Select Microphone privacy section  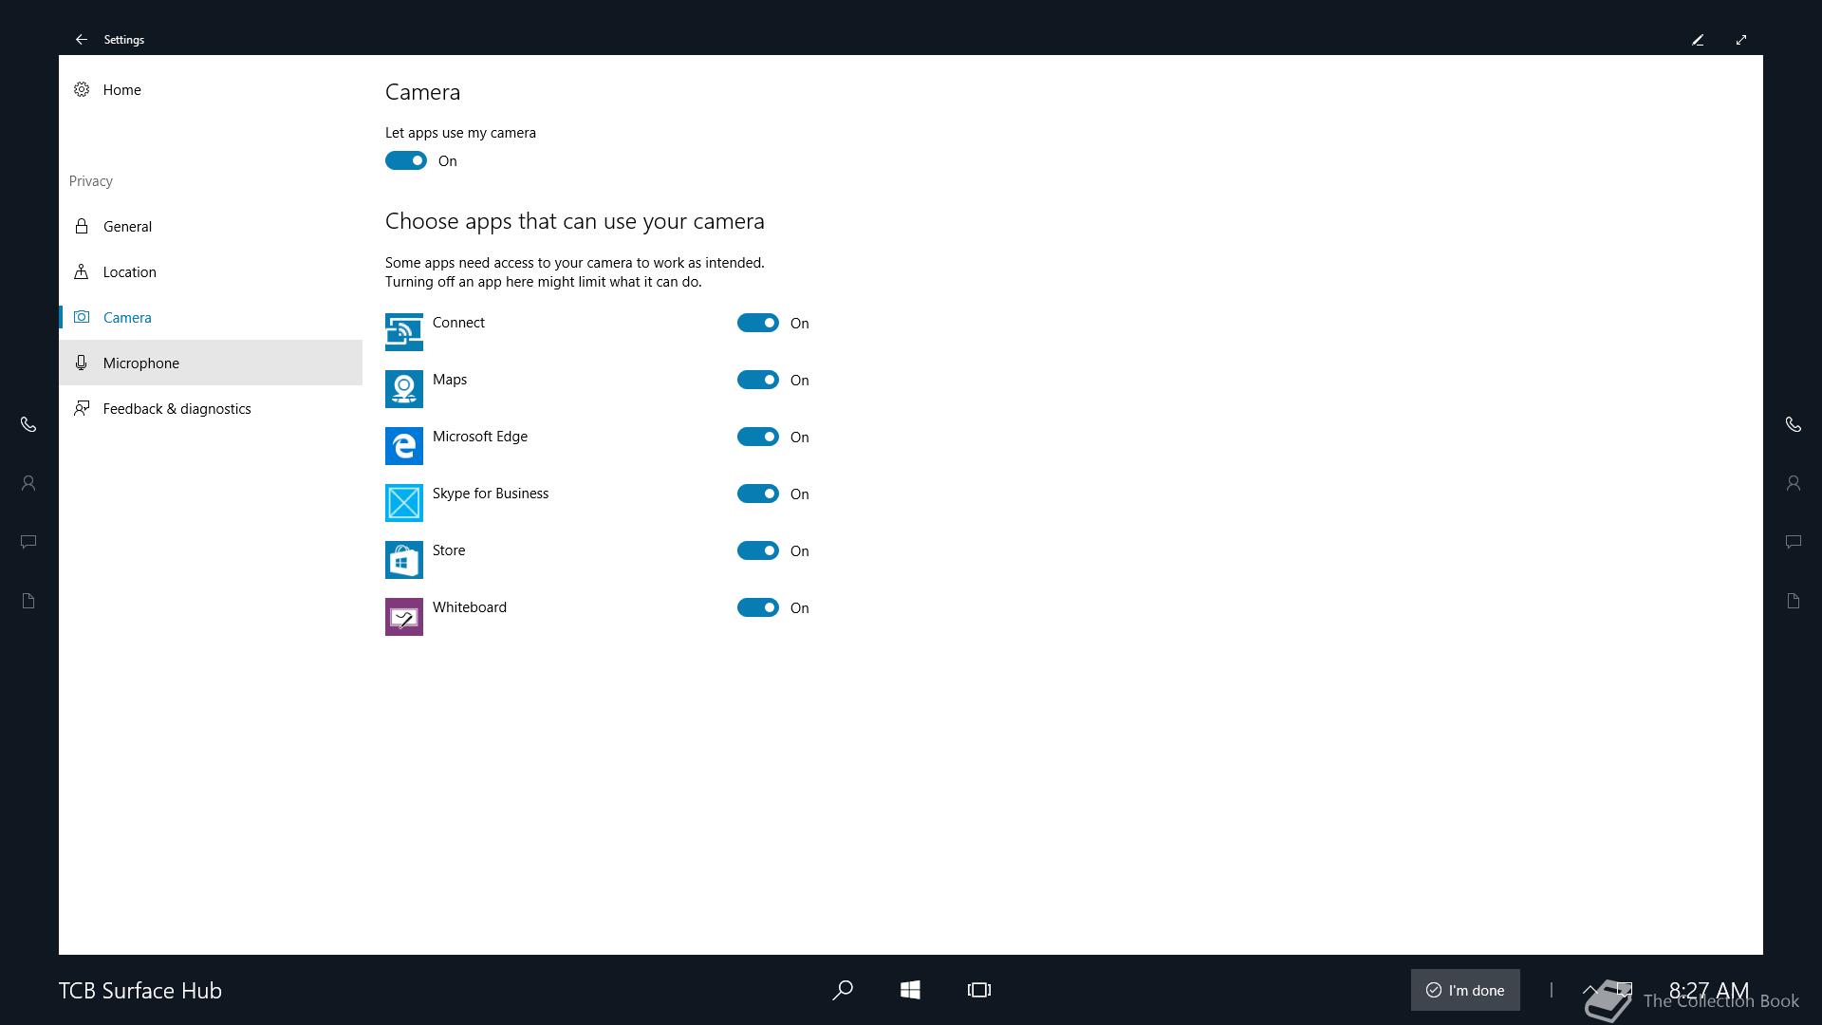pyautogui.click(x=211, y=363)
